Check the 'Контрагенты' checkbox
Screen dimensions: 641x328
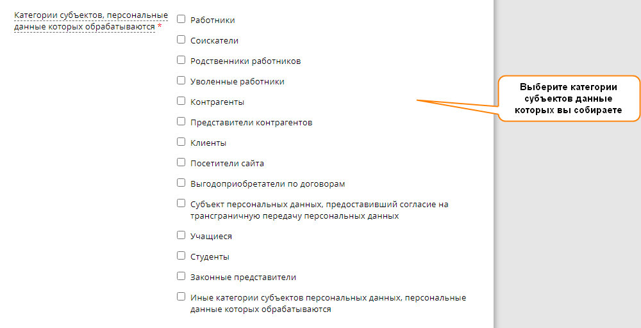(181, 102)
